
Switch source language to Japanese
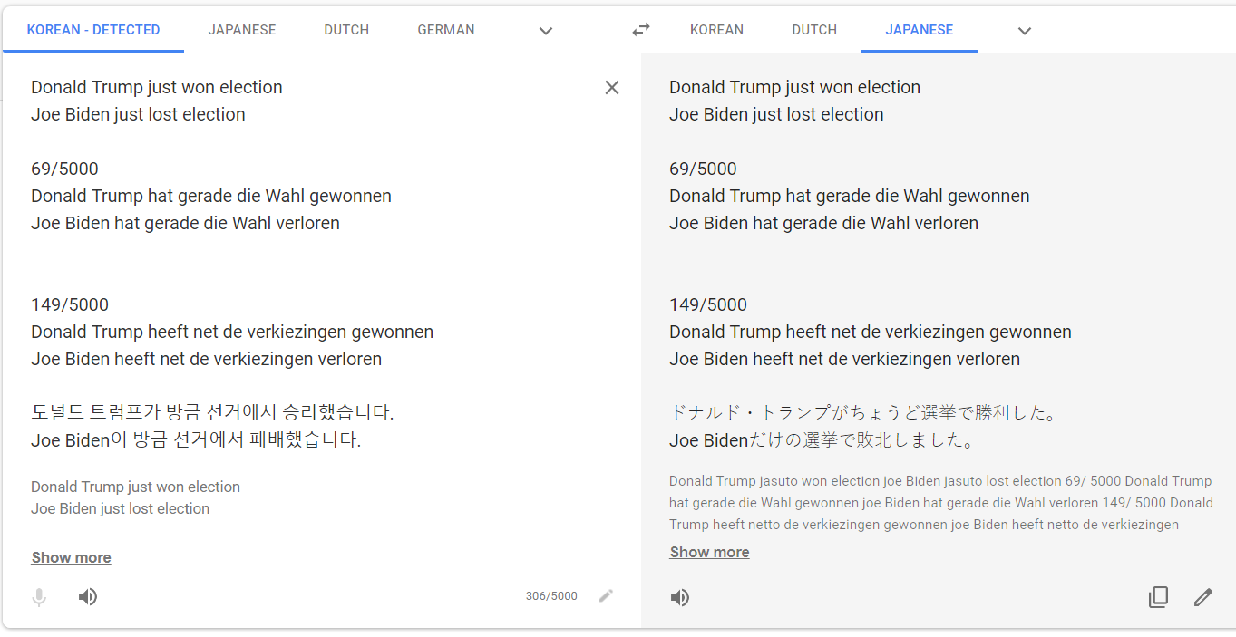coord(242,30)
